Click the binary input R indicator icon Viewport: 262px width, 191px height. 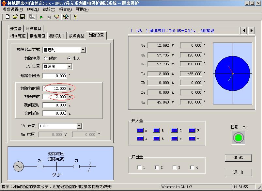tap(192, 130)
